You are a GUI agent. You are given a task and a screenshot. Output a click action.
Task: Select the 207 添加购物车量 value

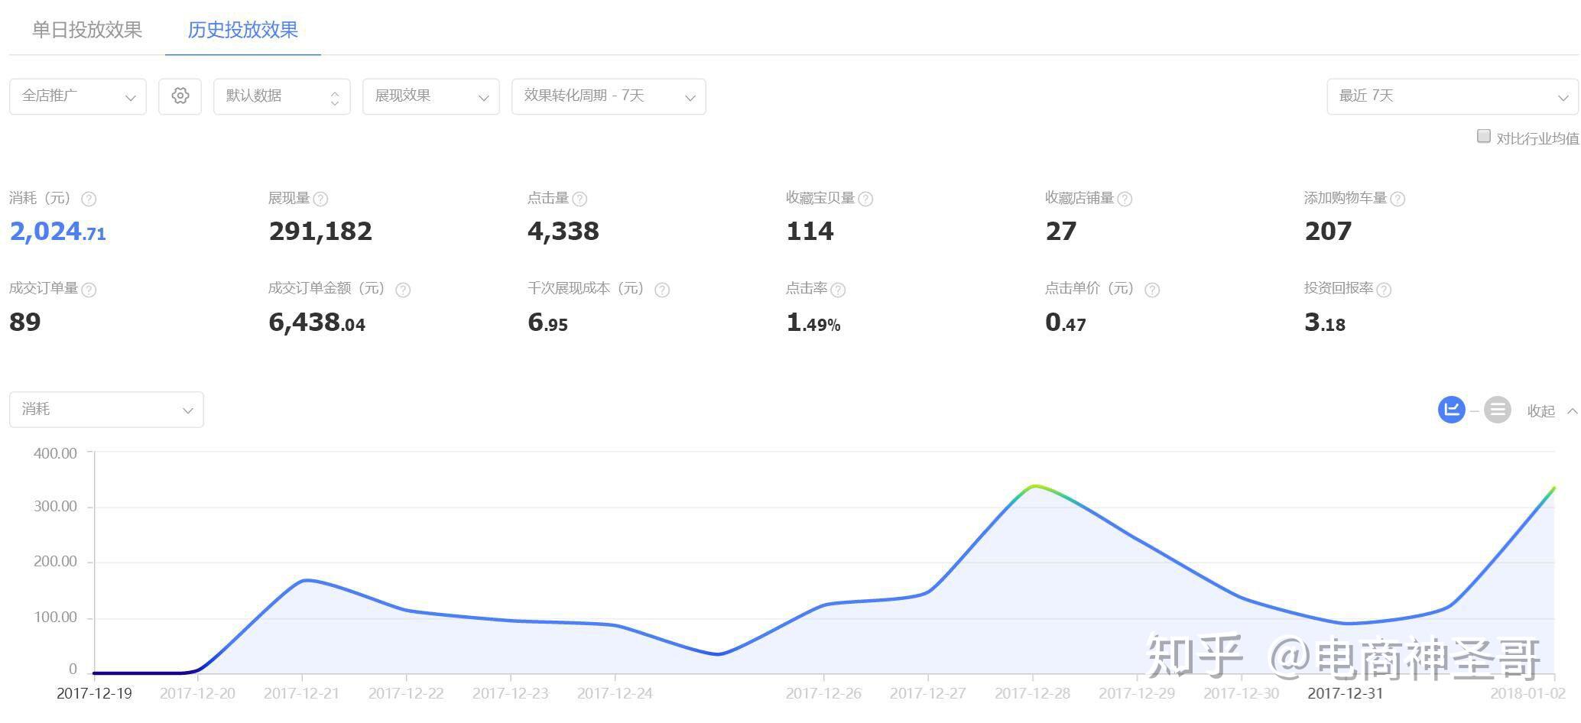1328,232
